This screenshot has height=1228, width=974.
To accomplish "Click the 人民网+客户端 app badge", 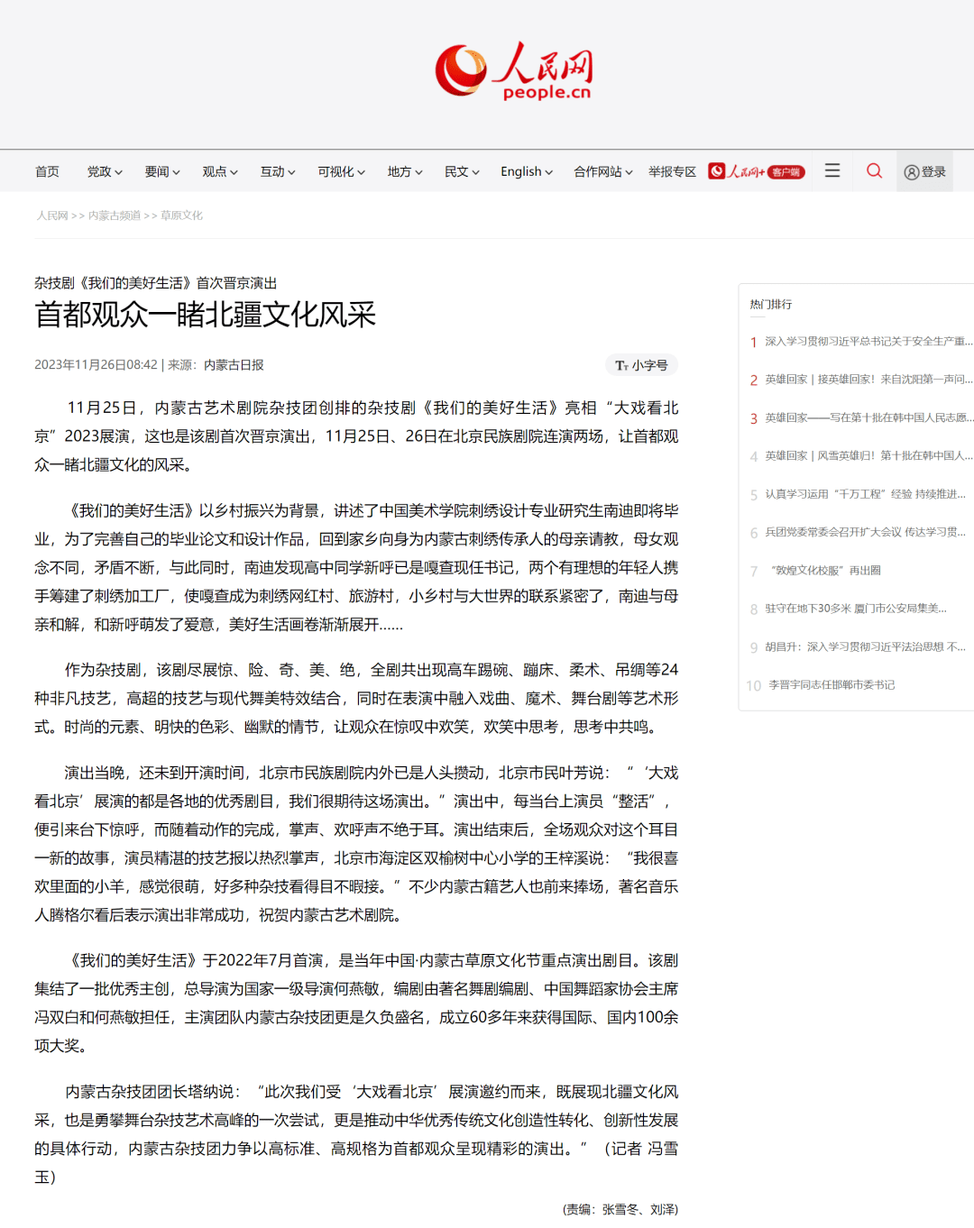I will point(757,170).
